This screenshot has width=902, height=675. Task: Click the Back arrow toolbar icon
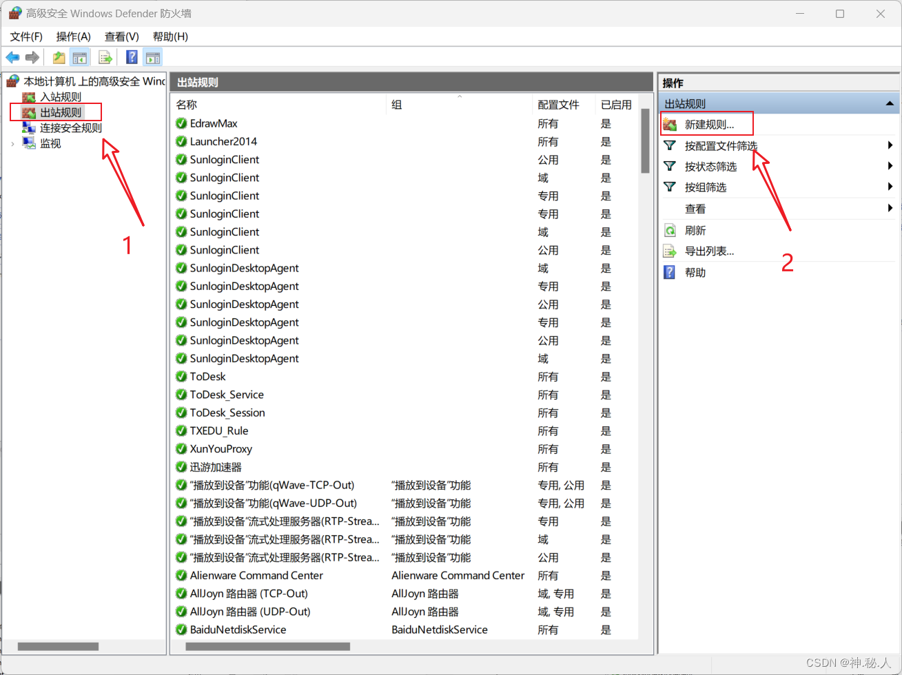coord(12,58)
